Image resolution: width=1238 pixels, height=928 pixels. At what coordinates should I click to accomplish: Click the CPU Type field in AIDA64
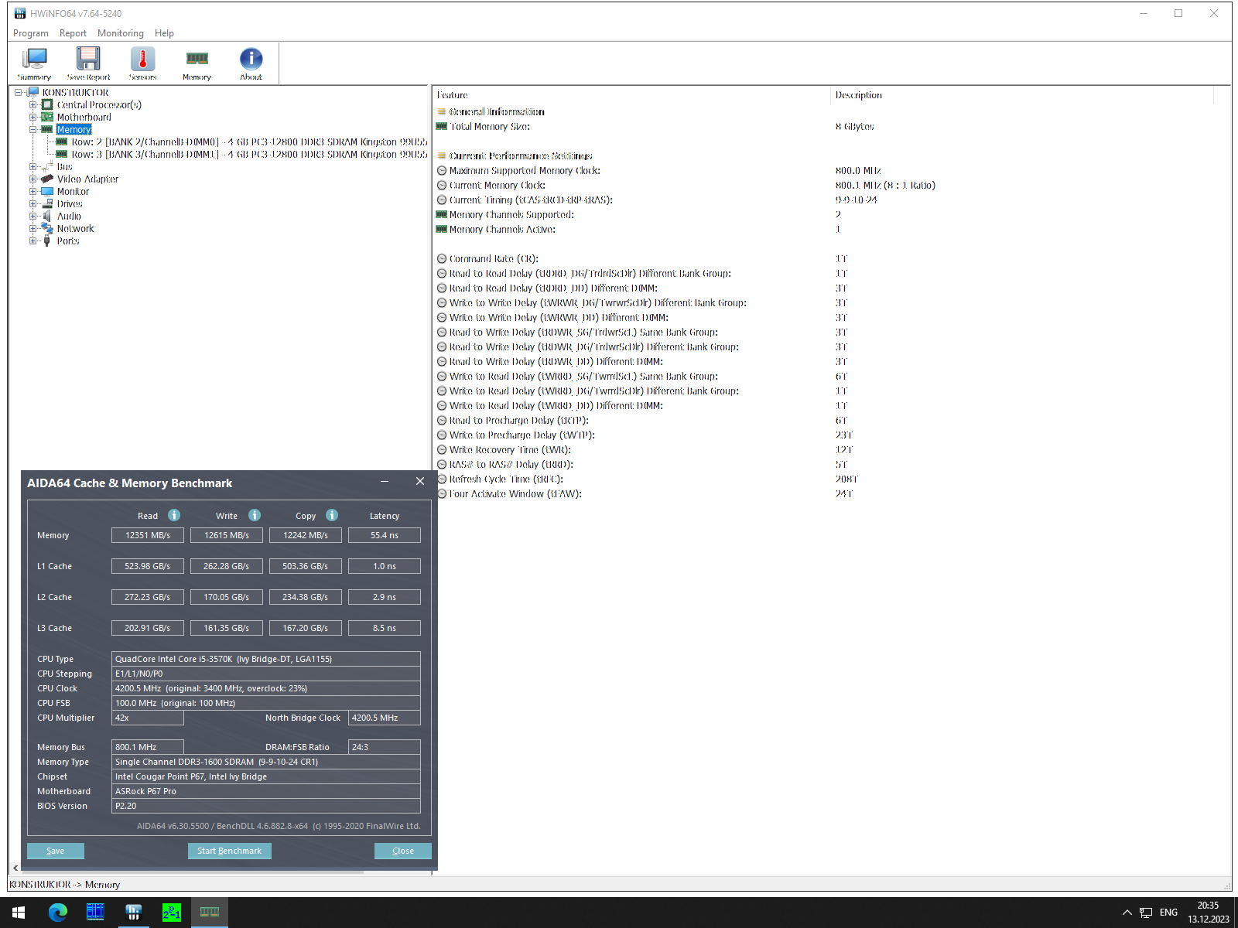pyautogui.click(x=266, y=659)
